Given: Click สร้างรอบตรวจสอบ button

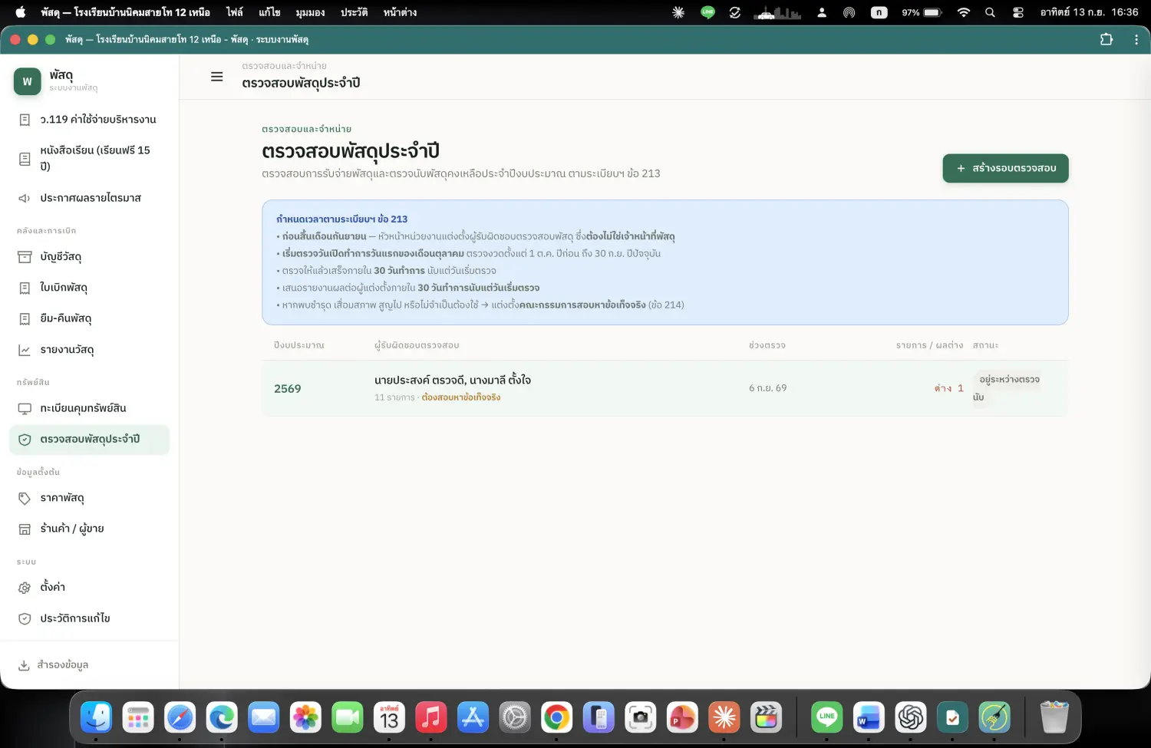Looking at the screenshot, I should point(1005,168).
